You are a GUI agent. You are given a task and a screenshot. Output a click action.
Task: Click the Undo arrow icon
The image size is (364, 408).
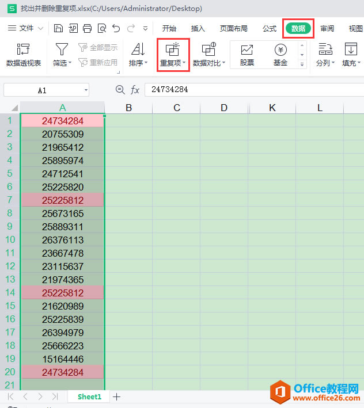pyautogui.click(x=116, y=28)
